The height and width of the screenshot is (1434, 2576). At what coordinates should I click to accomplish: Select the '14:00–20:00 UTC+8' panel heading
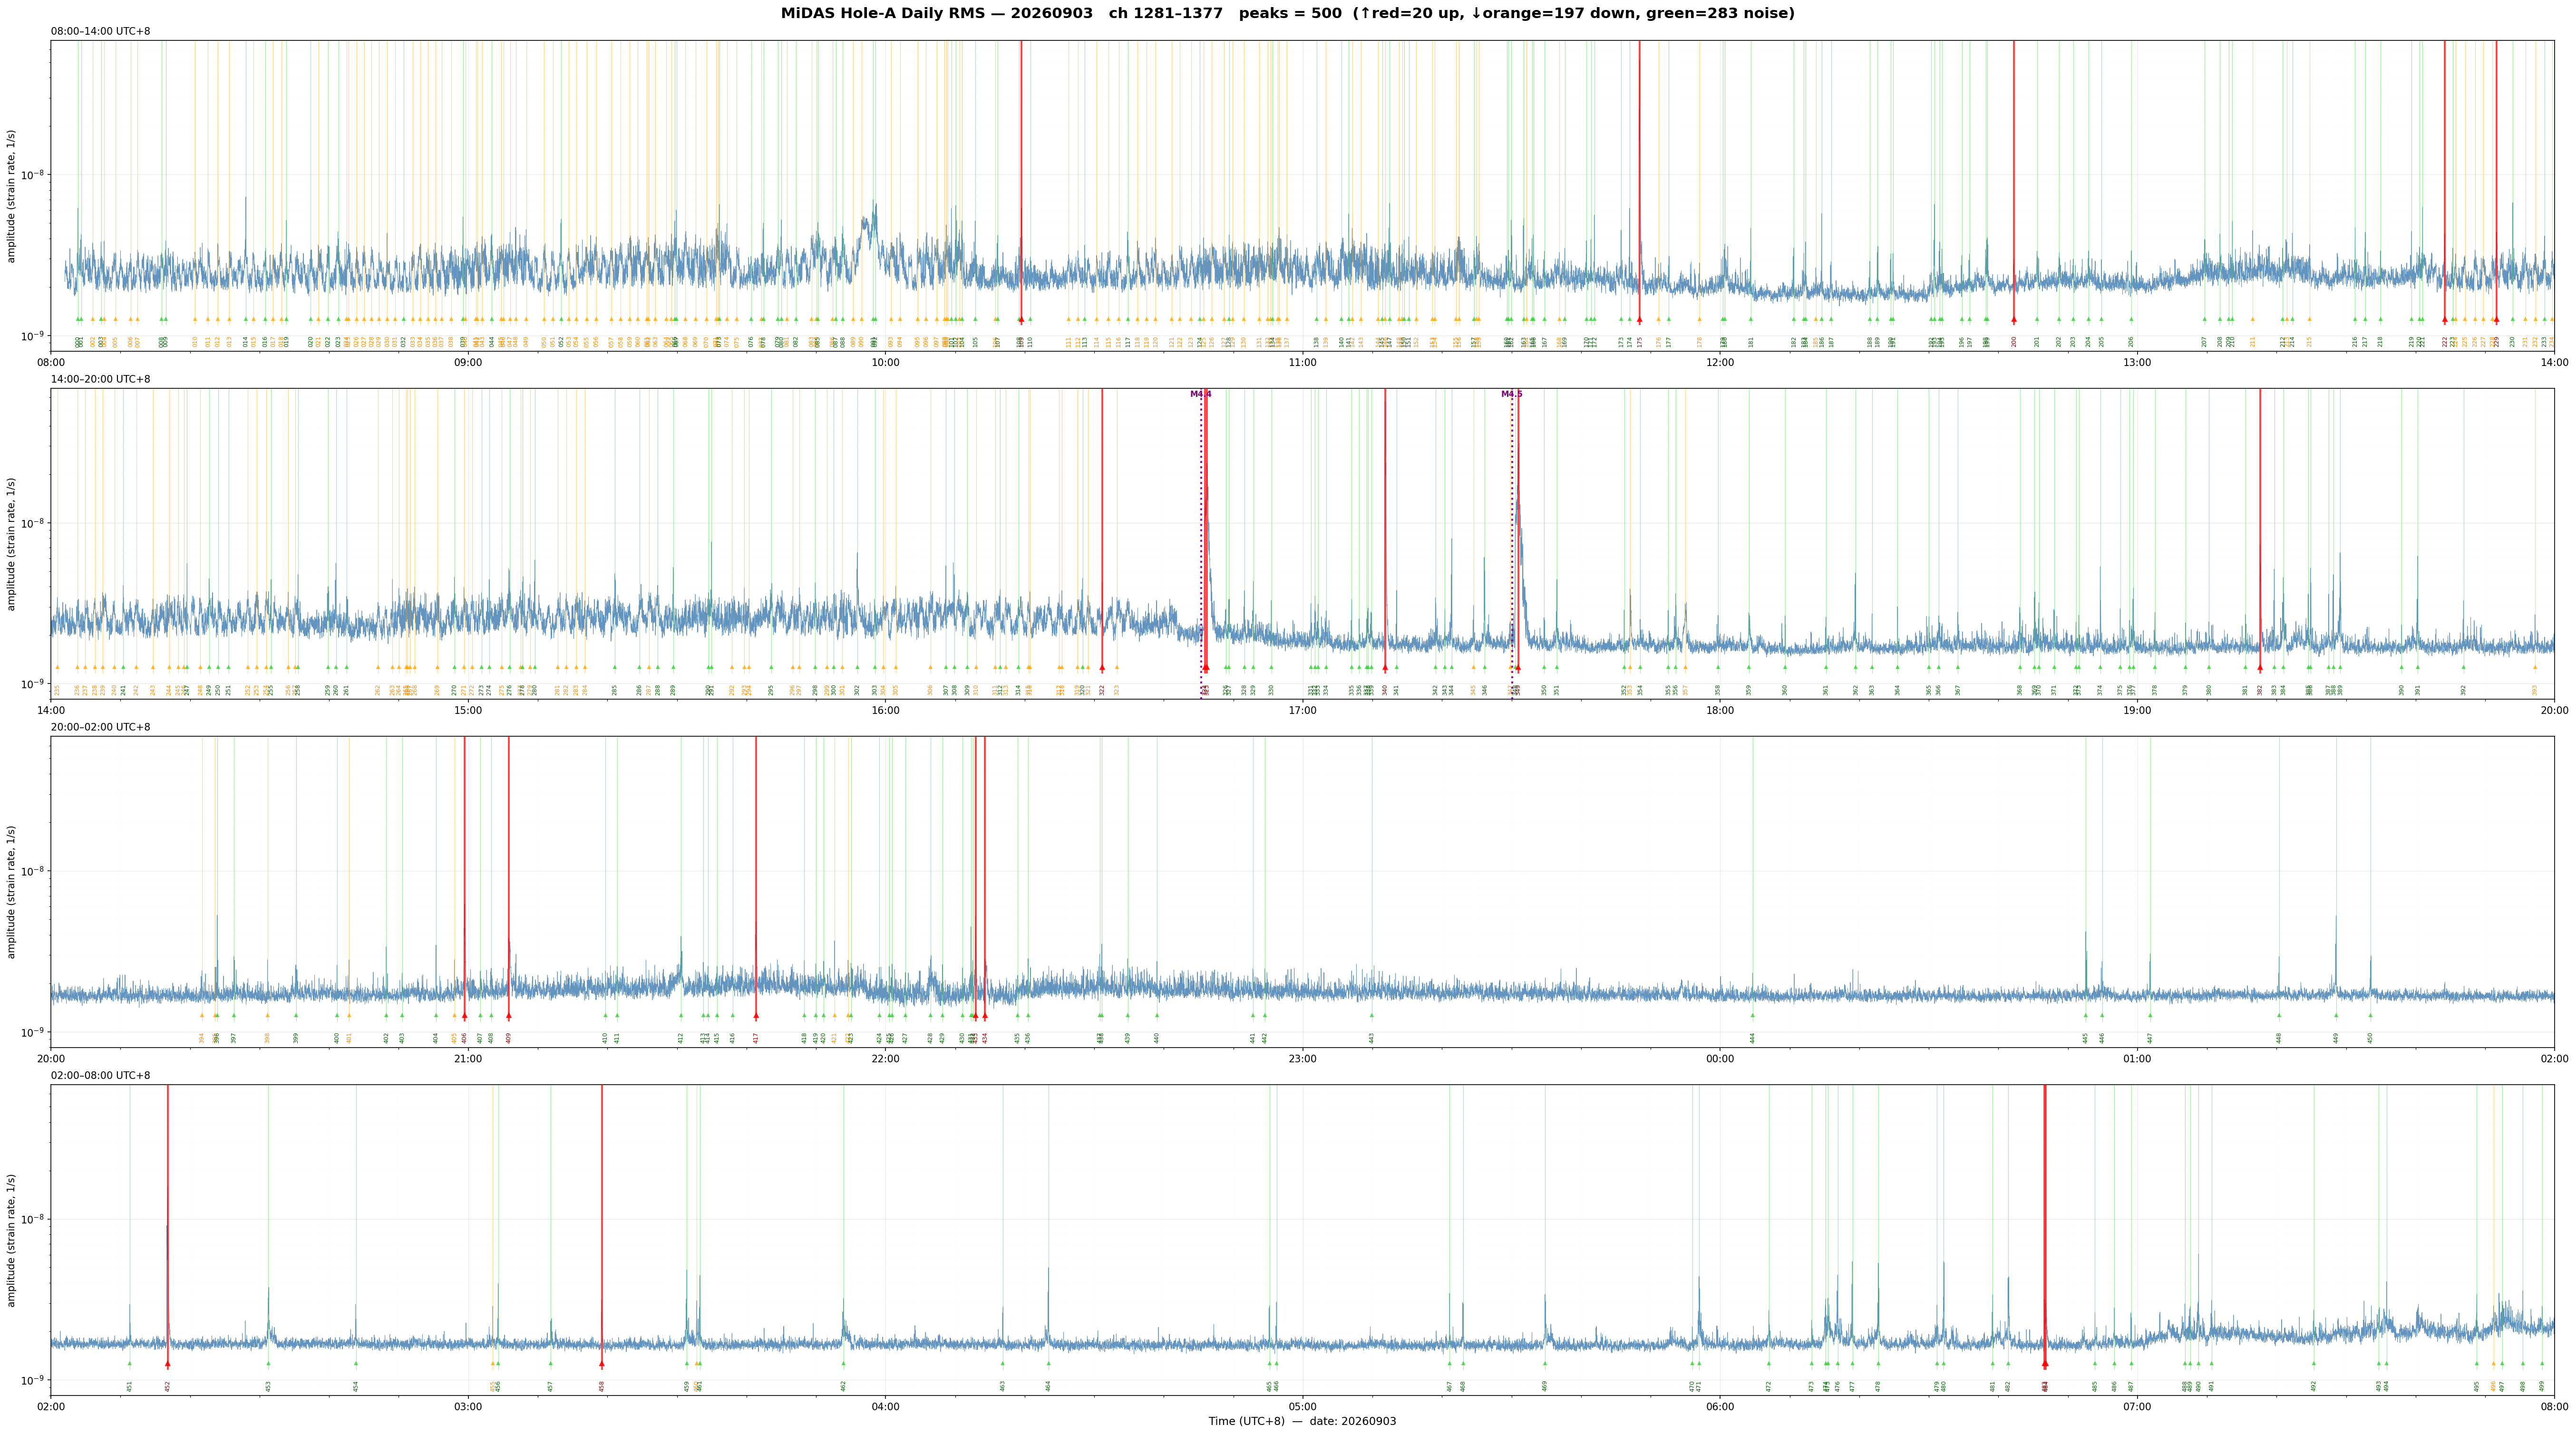click(101, 380)
